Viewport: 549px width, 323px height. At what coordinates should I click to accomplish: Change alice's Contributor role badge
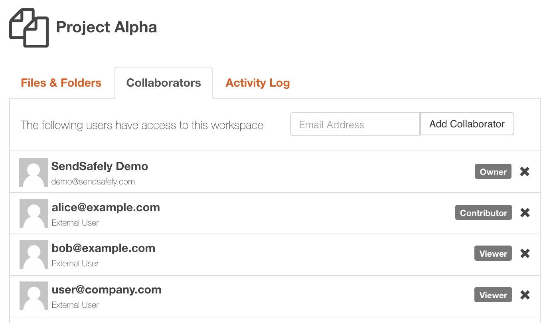point(483,213)
